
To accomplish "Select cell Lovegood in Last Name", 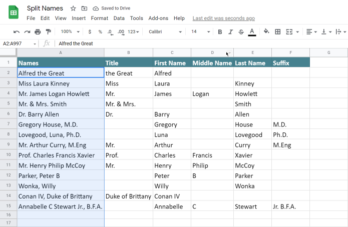I will tap(252, 134).
